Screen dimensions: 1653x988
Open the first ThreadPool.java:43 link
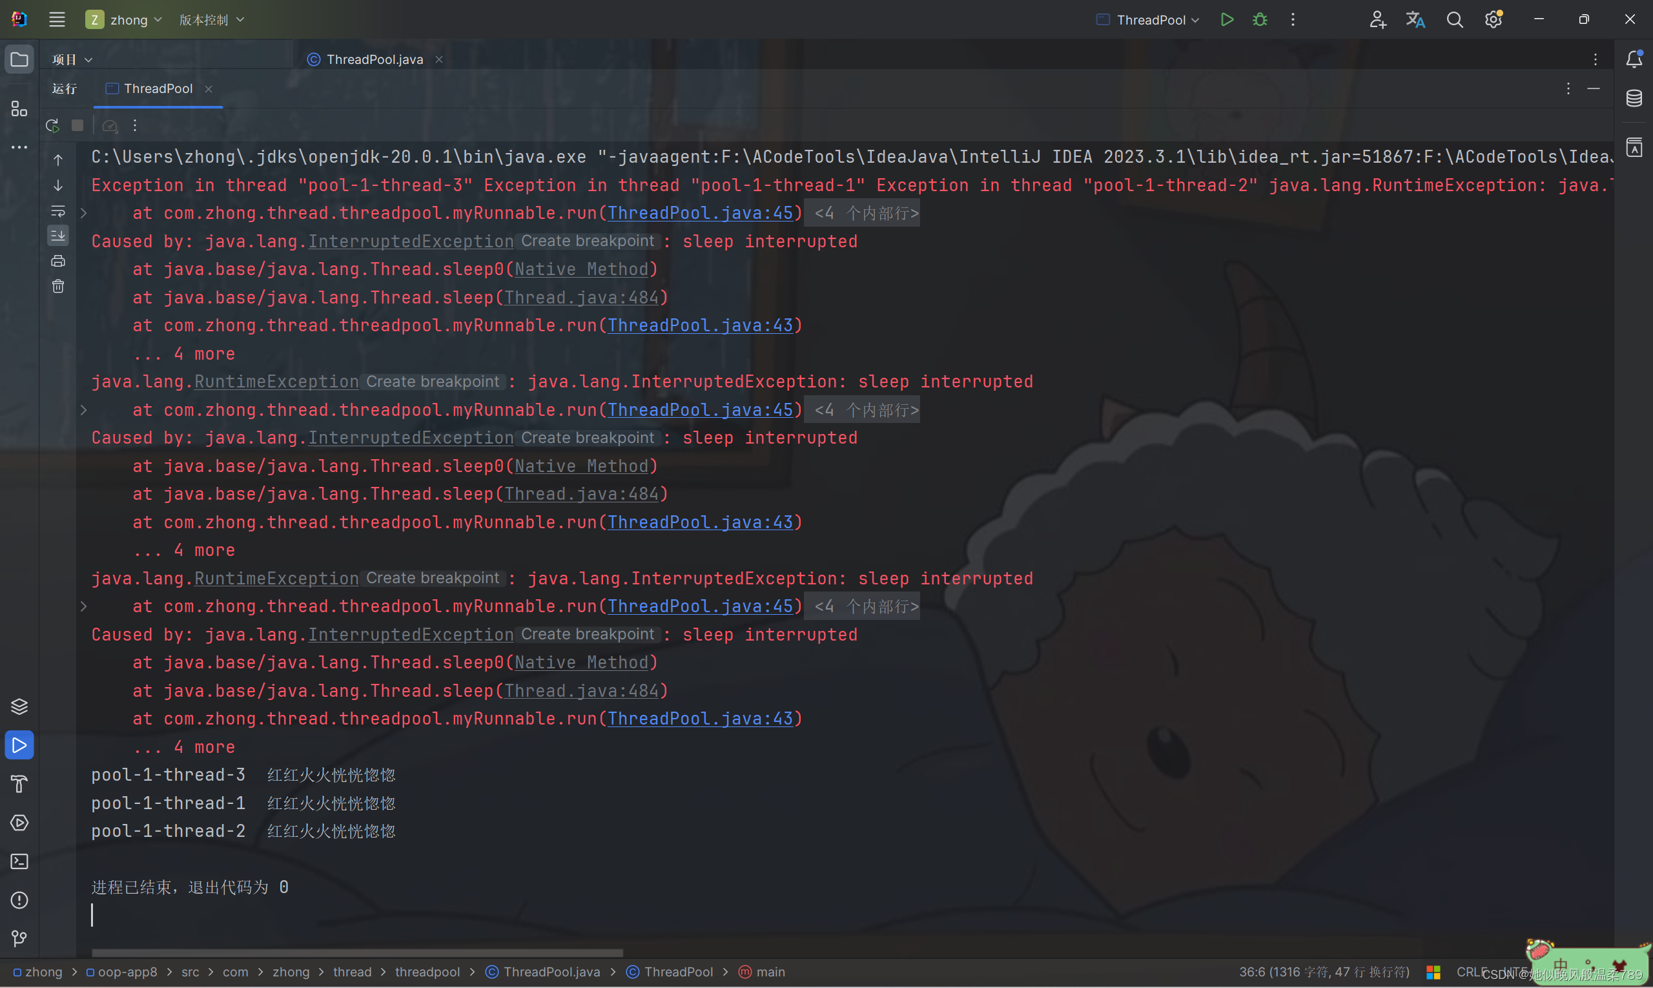click(x=700, y=325)
